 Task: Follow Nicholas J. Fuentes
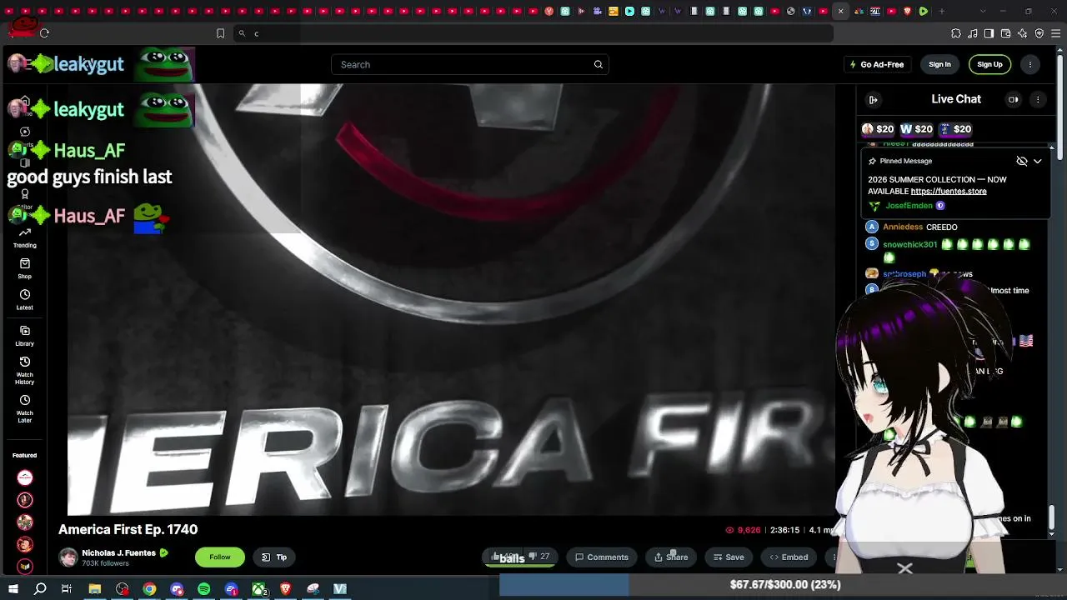220,557
